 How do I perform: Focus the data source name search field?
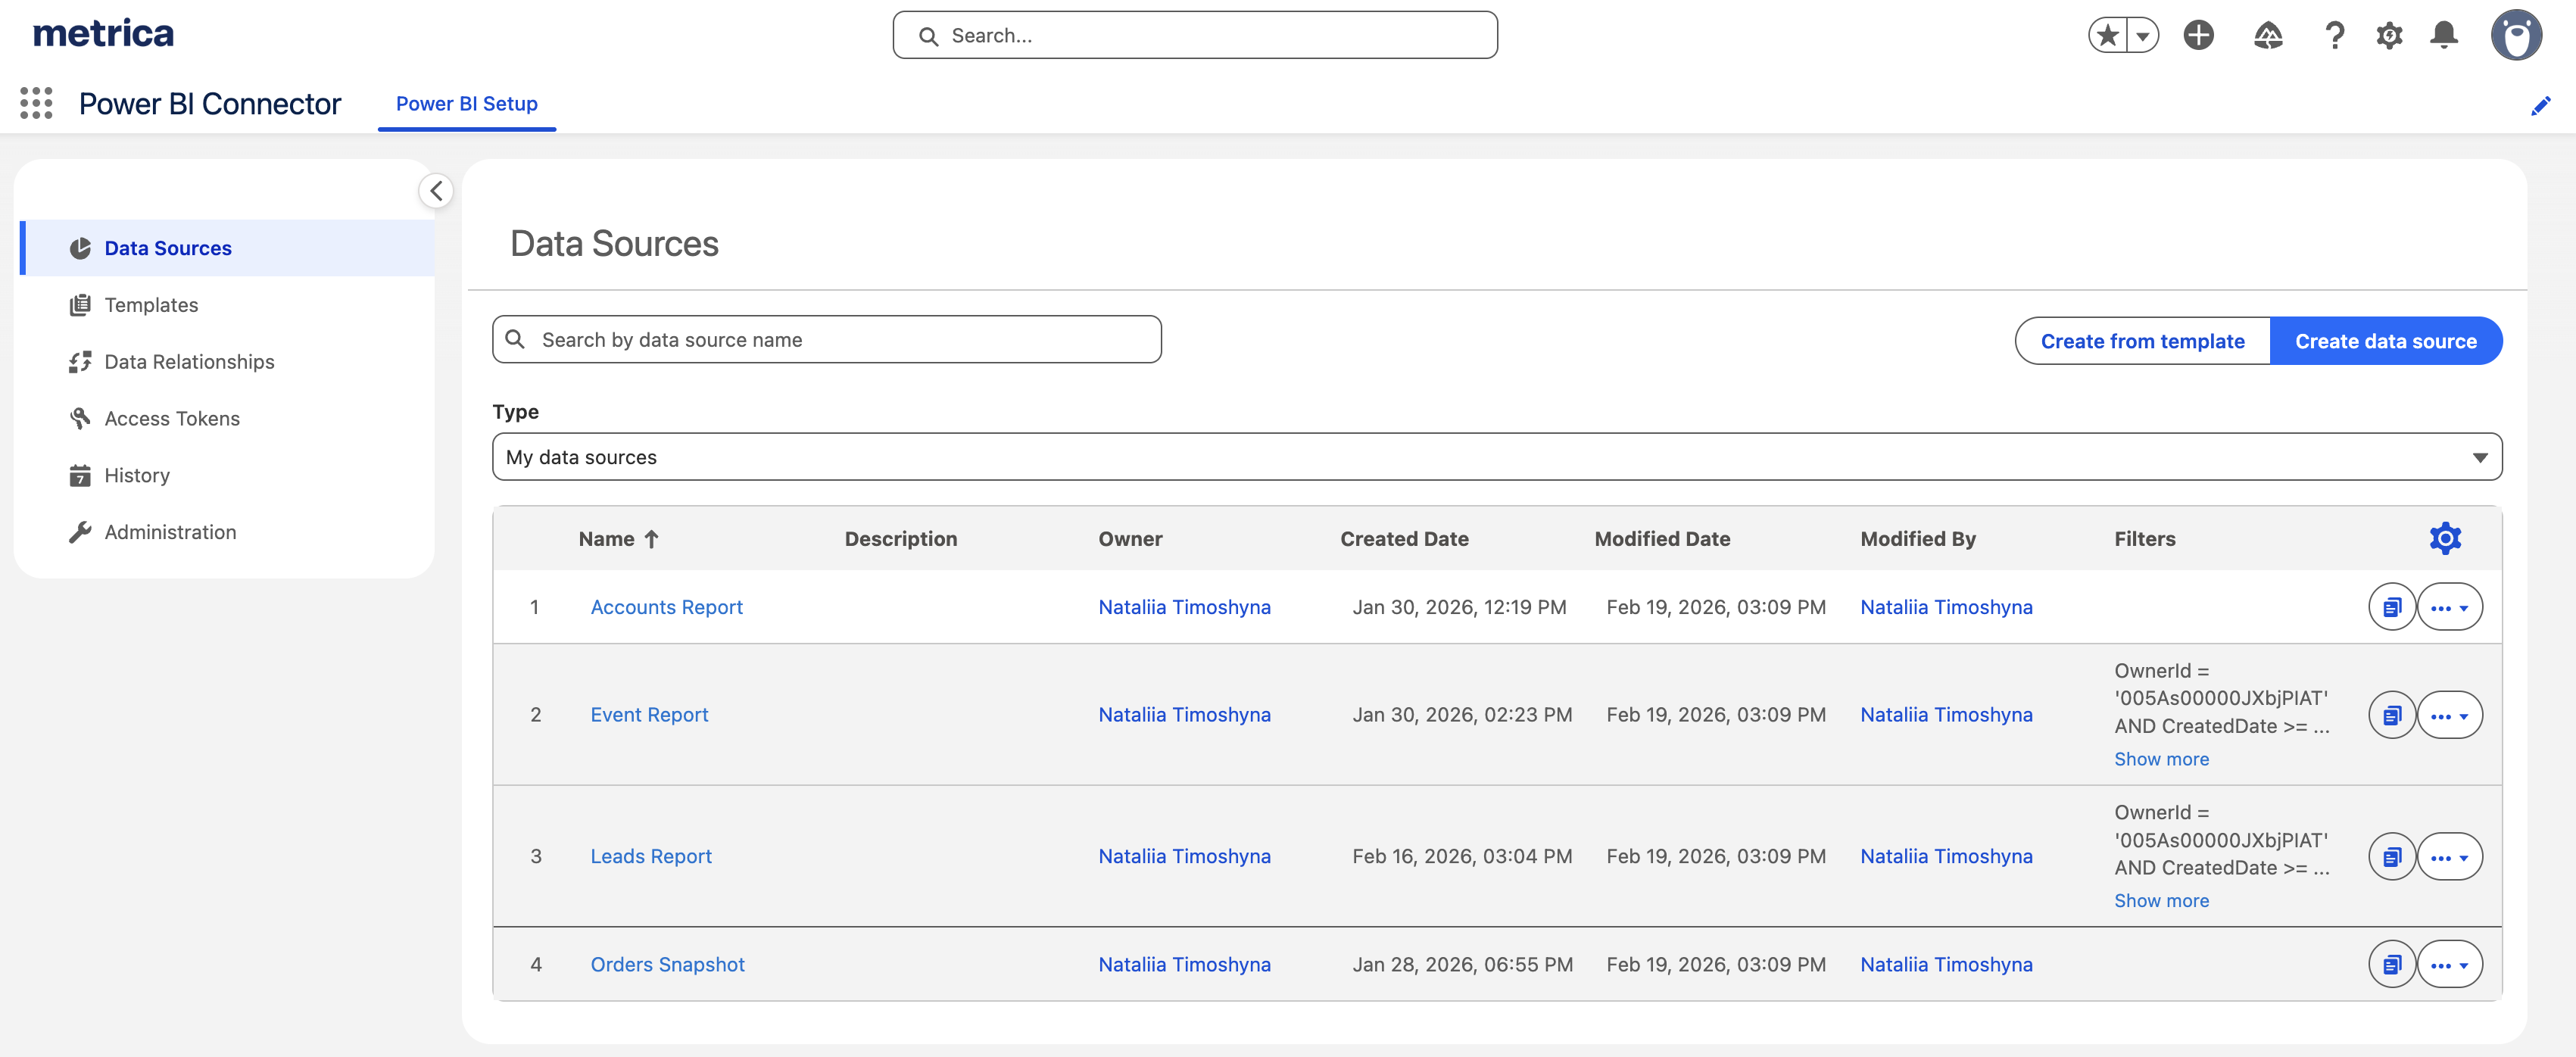[827, 340]
